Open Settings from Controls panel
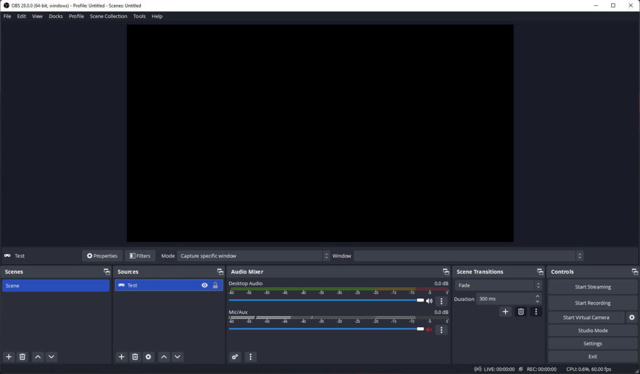This screenshot has width=640, height=374. (592, 343)
